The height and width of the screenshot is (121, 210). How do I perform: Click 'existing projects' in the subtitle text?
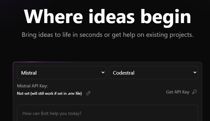[170, 35]
